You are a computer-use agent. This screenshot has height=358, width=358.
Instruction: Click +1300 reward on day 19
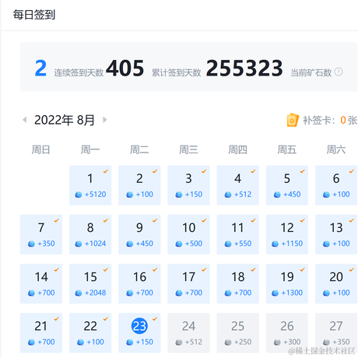[x=292, y=293]
